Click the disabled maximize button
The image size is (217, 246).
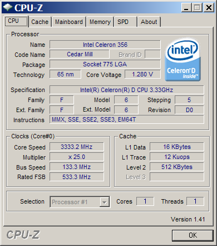[x=197, y=8]
